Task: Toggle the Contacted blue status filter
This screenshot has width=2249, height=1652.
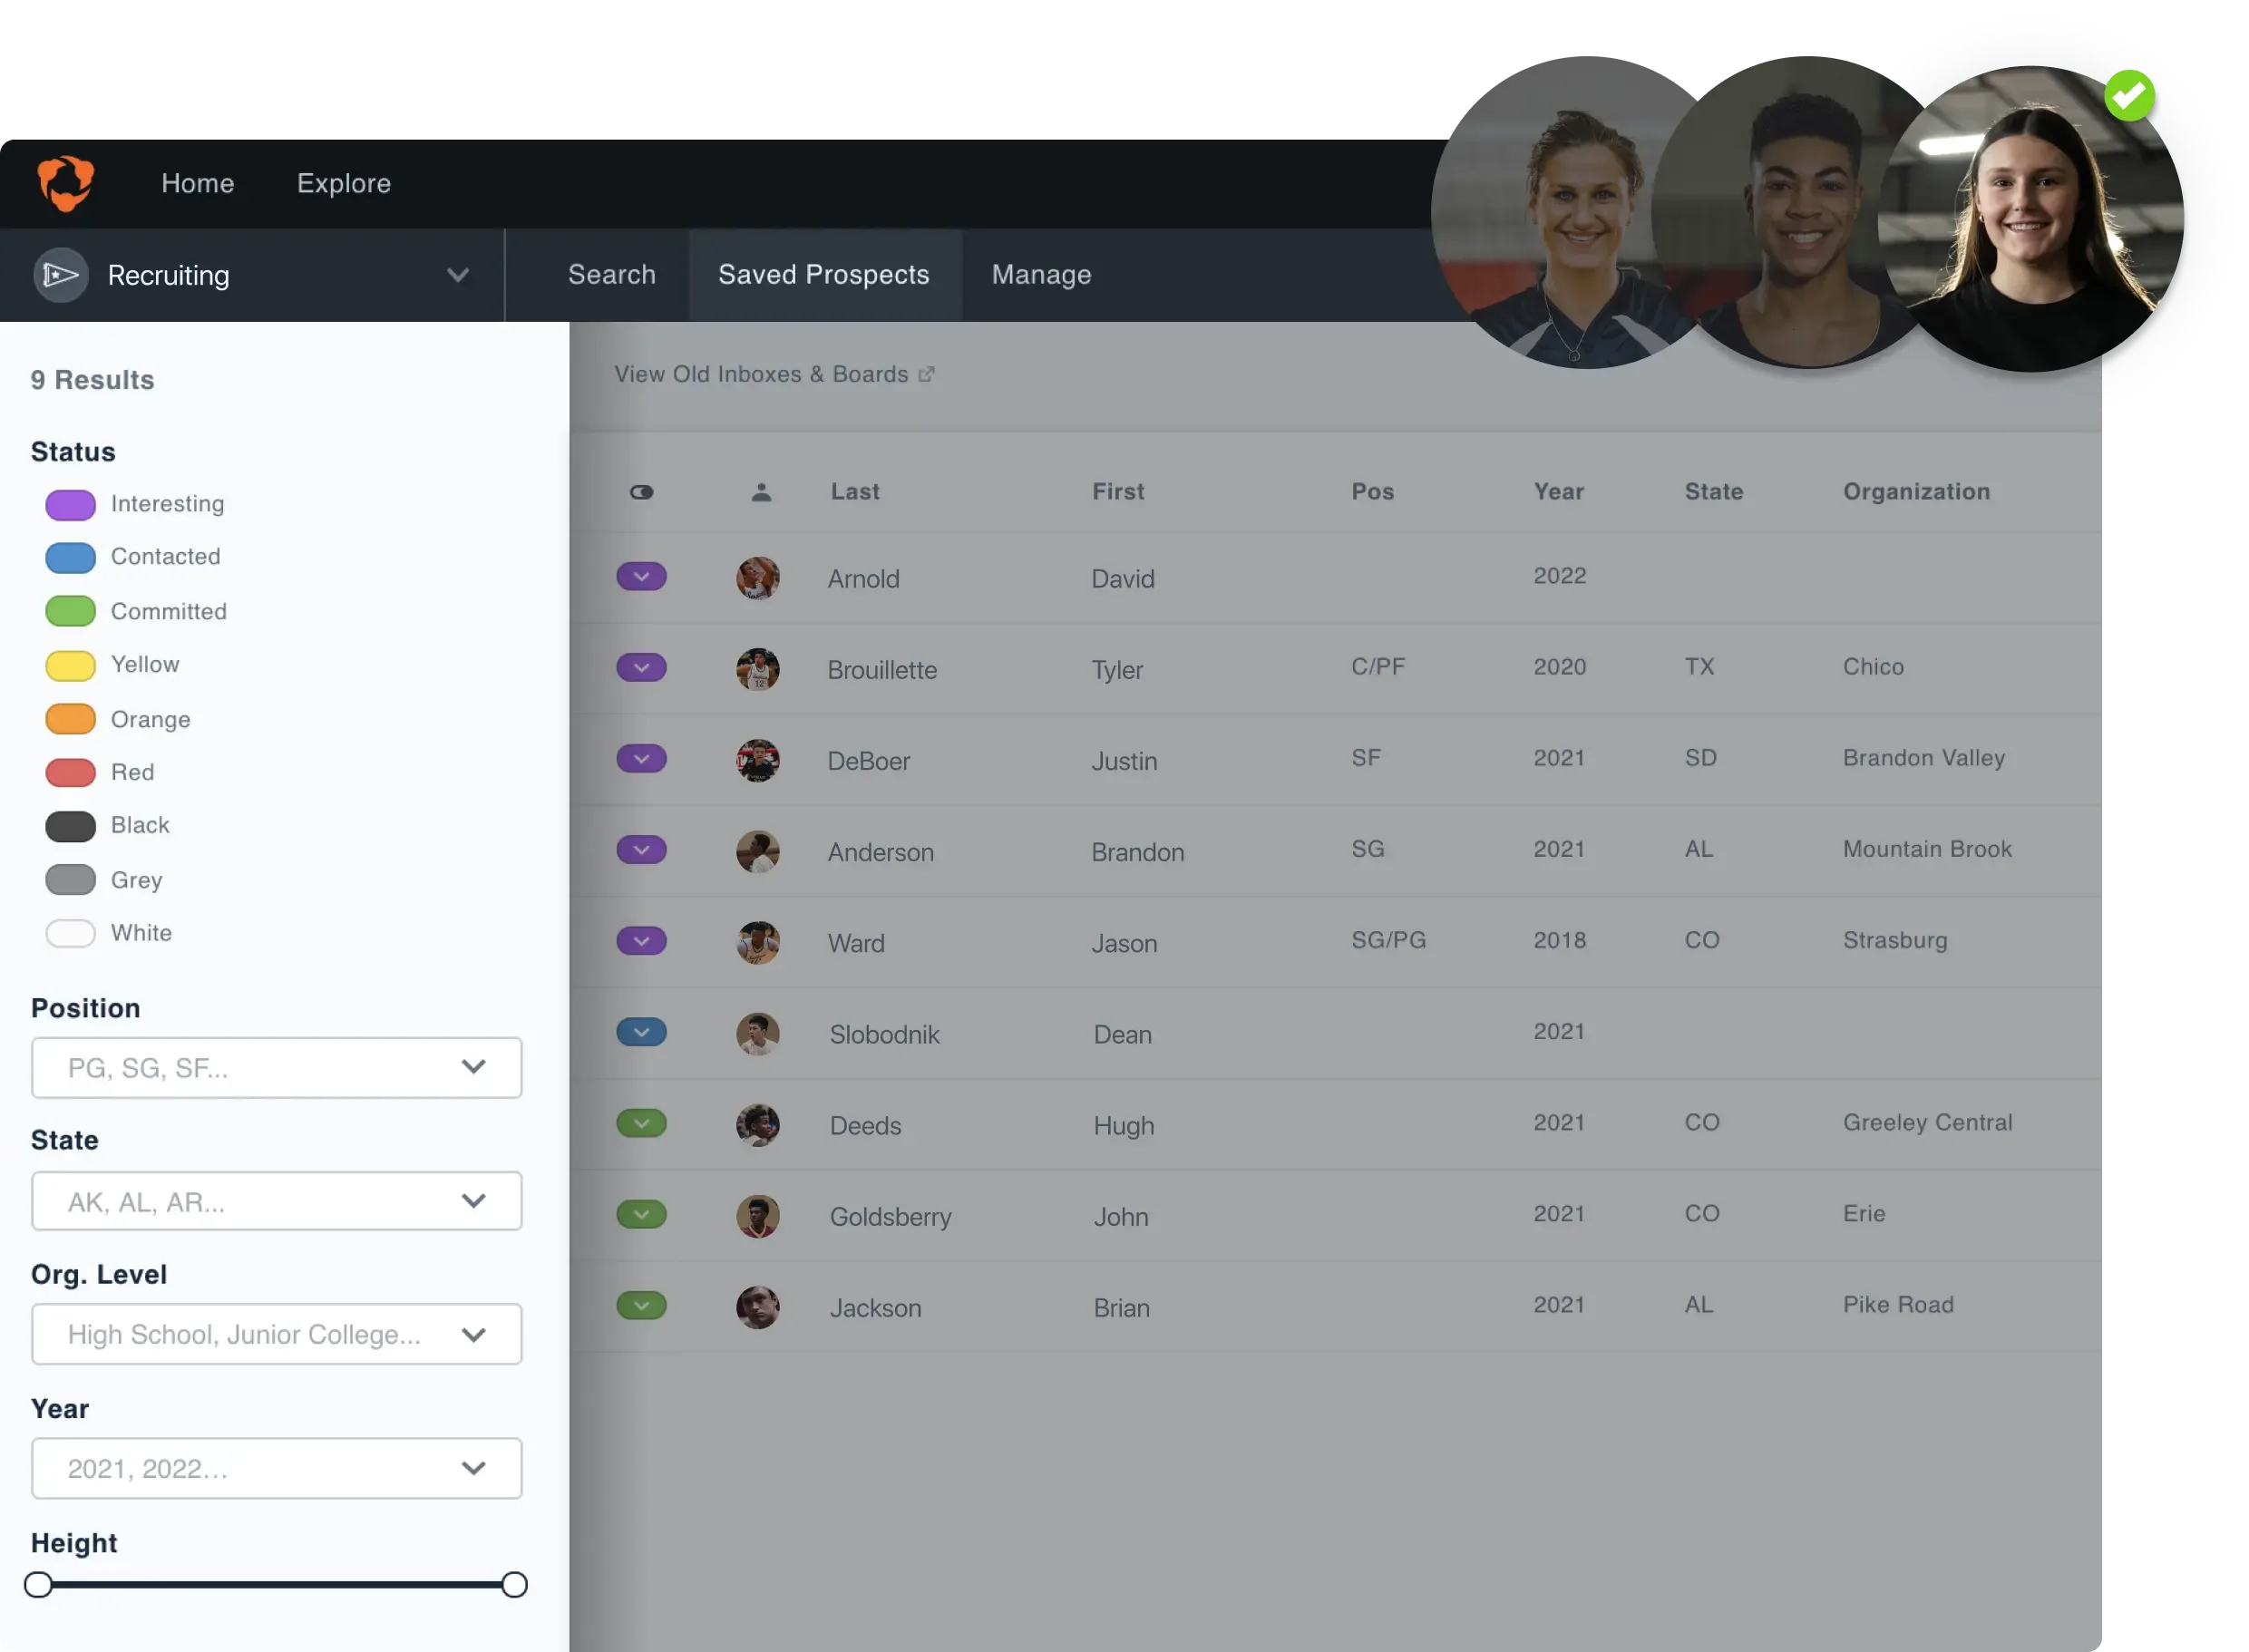Action: click(x=71, y=558)
